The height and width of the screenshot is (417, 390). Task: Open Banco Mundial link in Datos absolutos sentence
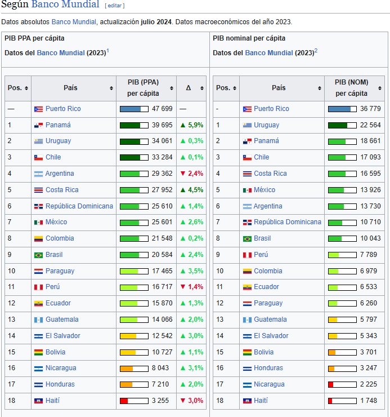[74, 22]
